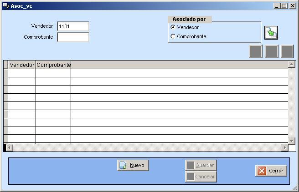Open the Asoc_vc window system menu icon

5,6
